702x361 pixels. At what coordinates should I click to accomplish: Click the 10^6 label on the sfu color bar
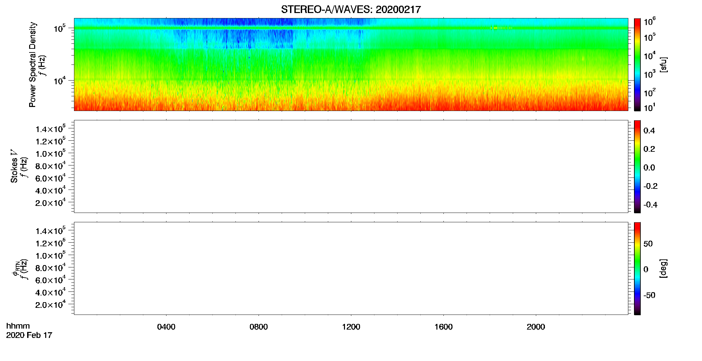(x=649, y=21)
